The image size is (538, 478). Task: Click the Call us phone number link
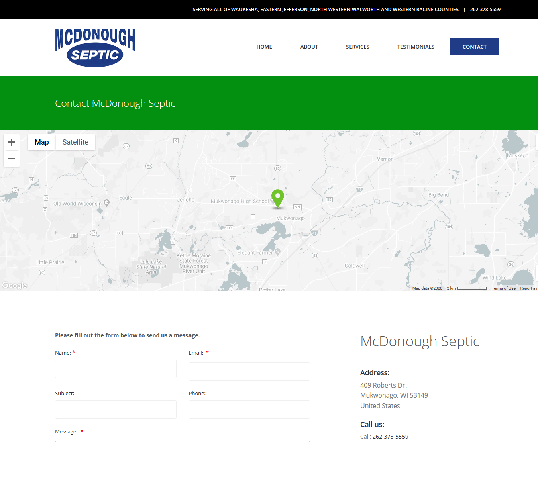[x=390, y=437]
